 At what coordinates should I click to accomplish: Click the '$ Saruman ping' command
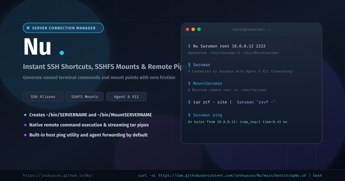point(205,115)
